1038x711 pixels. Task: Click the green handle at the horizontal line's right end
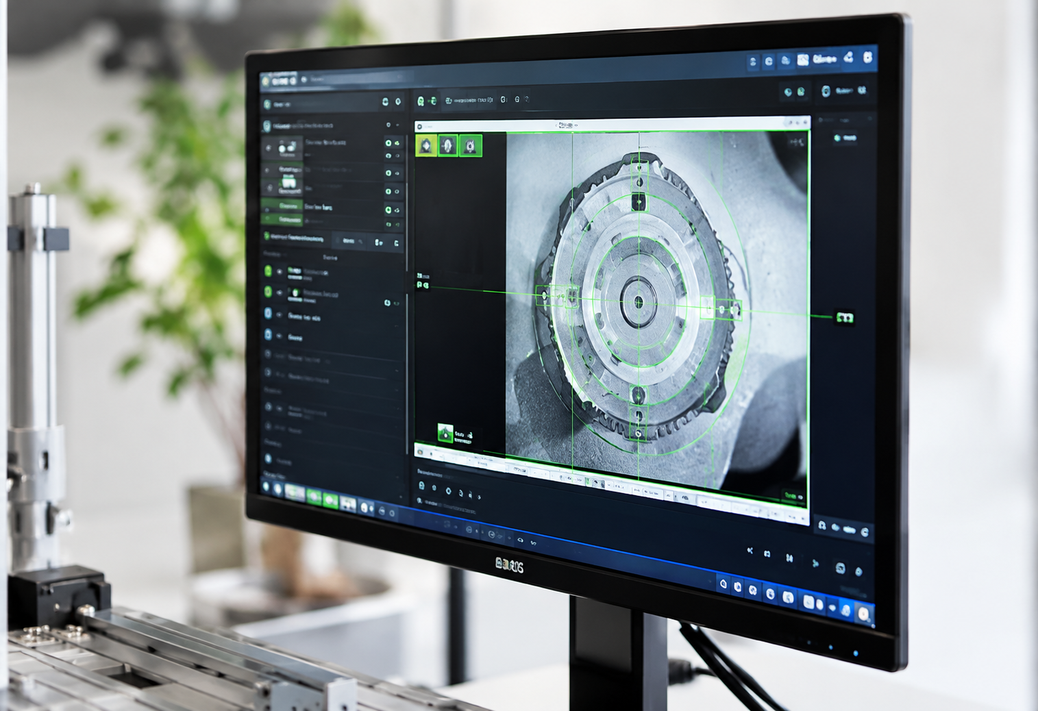[845, 317]
